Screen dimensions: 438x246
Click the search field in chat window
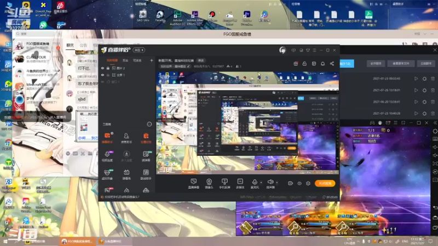point(36,34)
